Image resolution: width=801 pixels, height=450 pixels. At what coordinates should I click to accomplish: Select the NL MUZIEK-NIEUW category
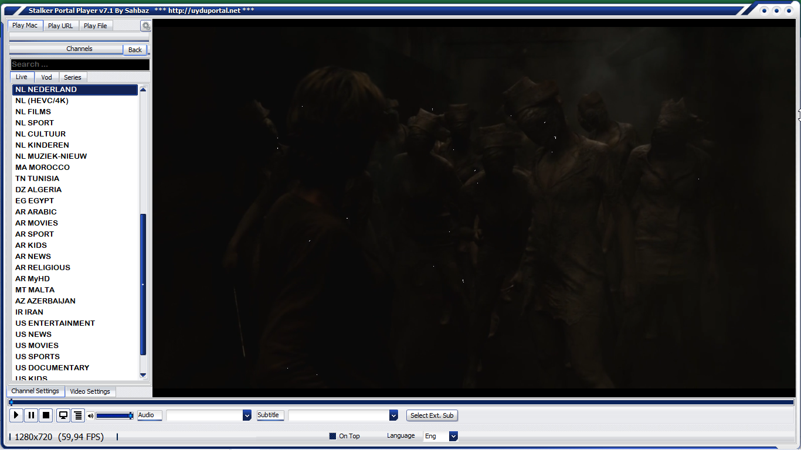point(75,156)
